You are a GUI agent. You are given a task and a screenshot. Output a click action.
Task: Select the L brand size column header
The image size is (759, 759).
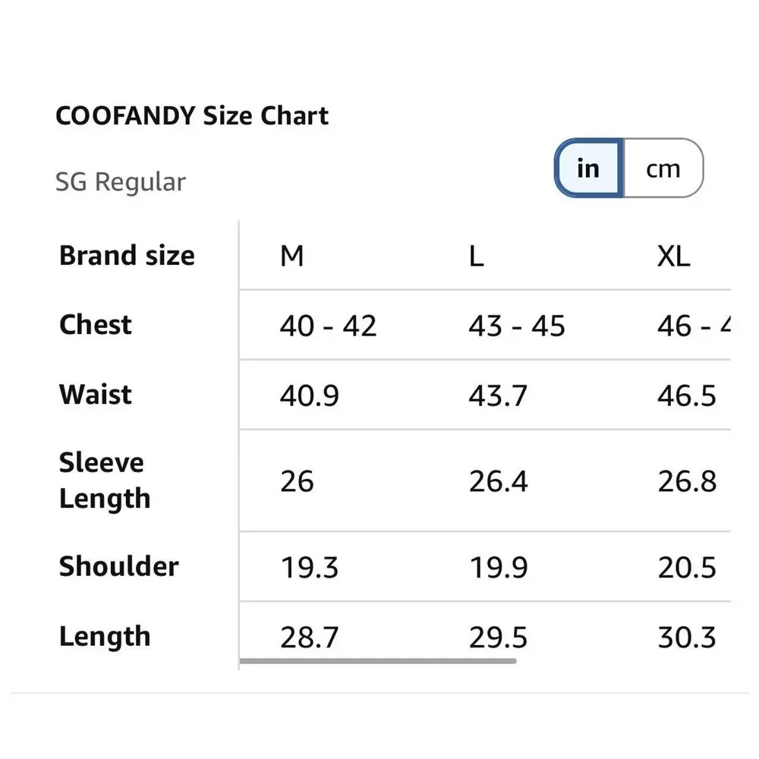pos(477,256)
